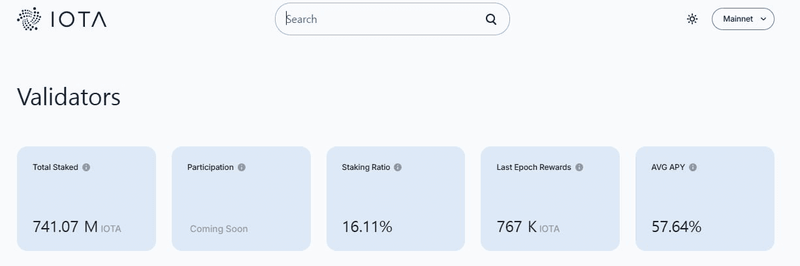Screen dimensions: 800x266
Task: Click the Participation Coming Soon card
Action: point(241,199)
